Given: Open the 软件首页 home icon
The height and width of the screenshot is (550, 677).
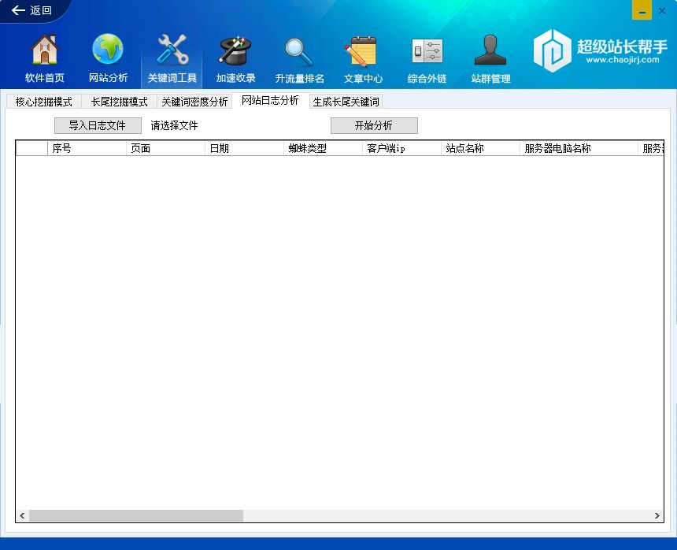Looking at the screenshot, I should [x=45, y=51].
